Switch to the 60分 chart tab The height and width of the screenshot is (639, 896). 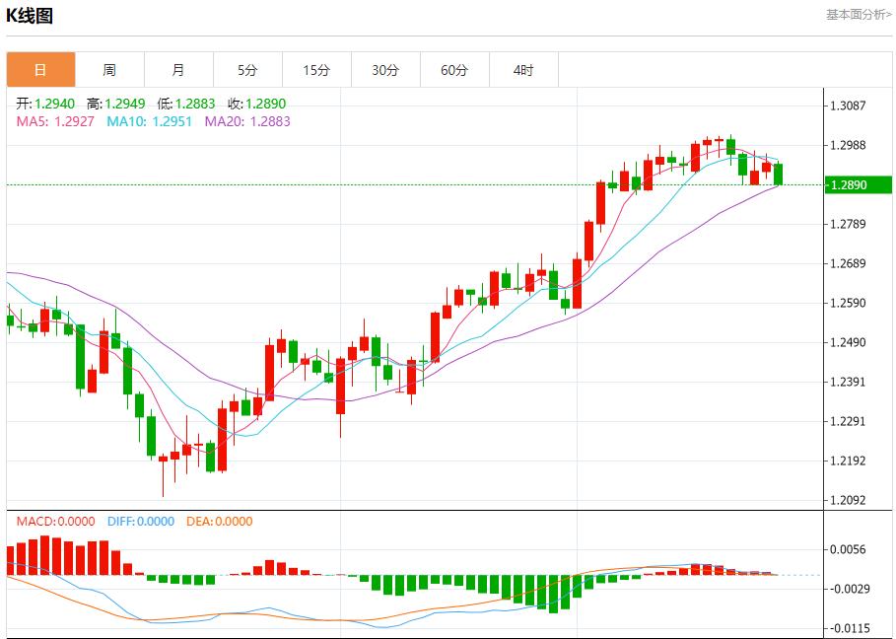point(454,70)
